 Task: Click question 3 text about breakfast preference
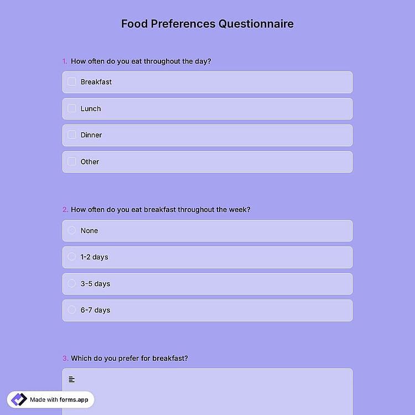[x=129, y=359]
